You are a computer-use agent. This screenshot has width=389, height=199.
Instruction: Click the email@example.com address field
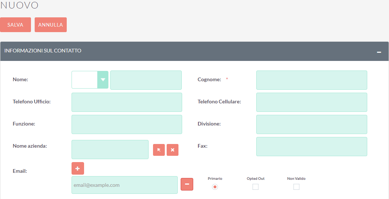pyautogui.click(x=125, y=185)
